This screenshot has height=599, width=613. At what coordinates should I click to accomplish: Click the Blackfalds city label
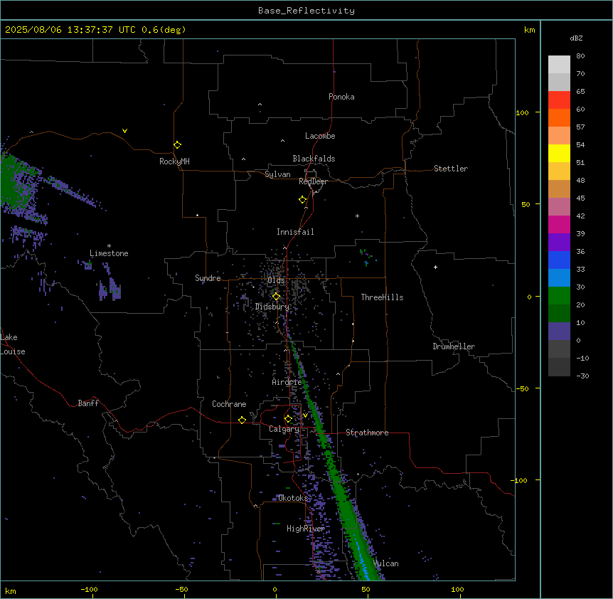coord(314,159)
